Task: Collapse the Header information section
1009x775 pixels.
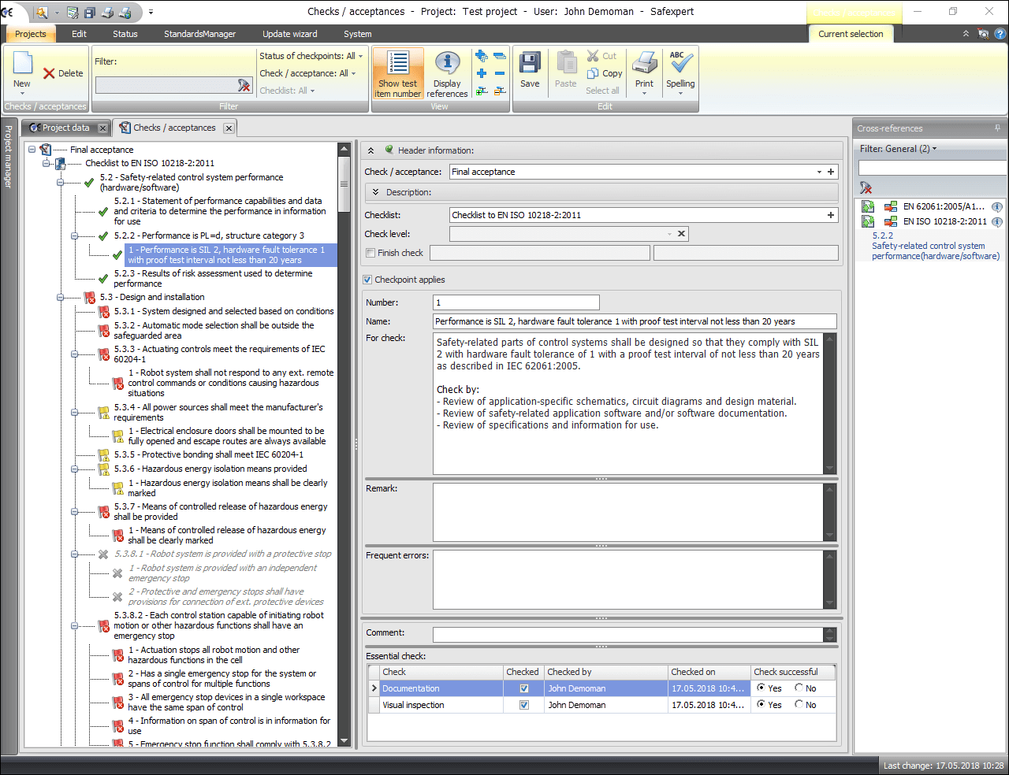Action: click(370, 150)
